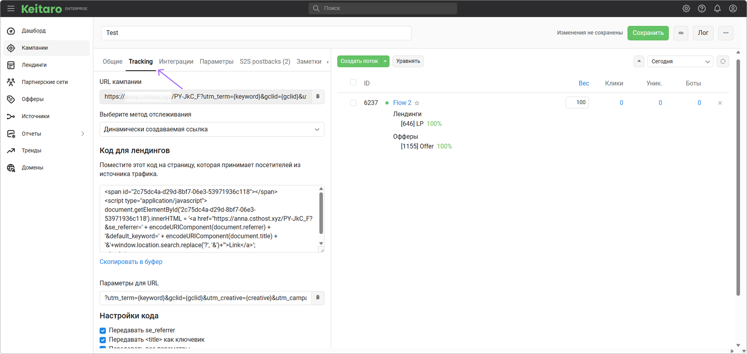
Task: Click the Лендинги page icon
Action: pyautogui.click(x=11, y=65)
